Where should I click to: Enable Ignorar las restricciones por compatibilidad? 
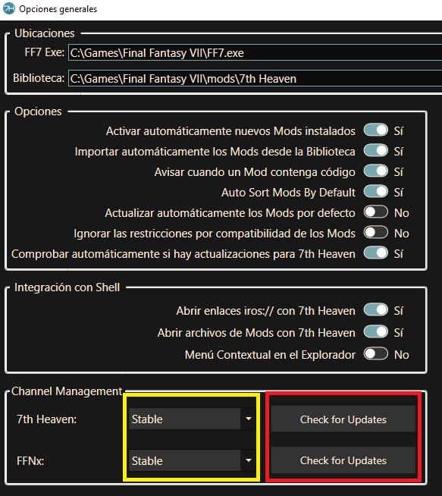375,233
